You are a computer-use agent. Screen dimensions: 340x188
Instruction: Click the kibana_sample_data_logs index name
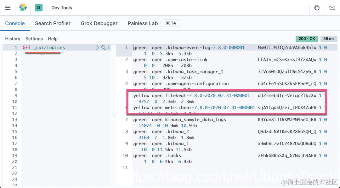pos(195,120)
